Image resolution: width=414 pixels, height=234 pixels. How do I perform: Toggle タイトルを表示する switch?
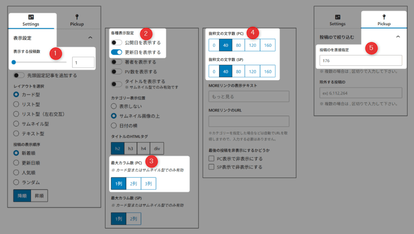point(116,84)
